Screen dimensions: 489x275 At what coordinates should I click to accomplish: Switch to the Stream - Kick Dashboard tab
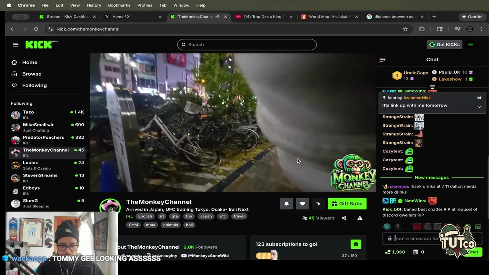coord(68,17)
